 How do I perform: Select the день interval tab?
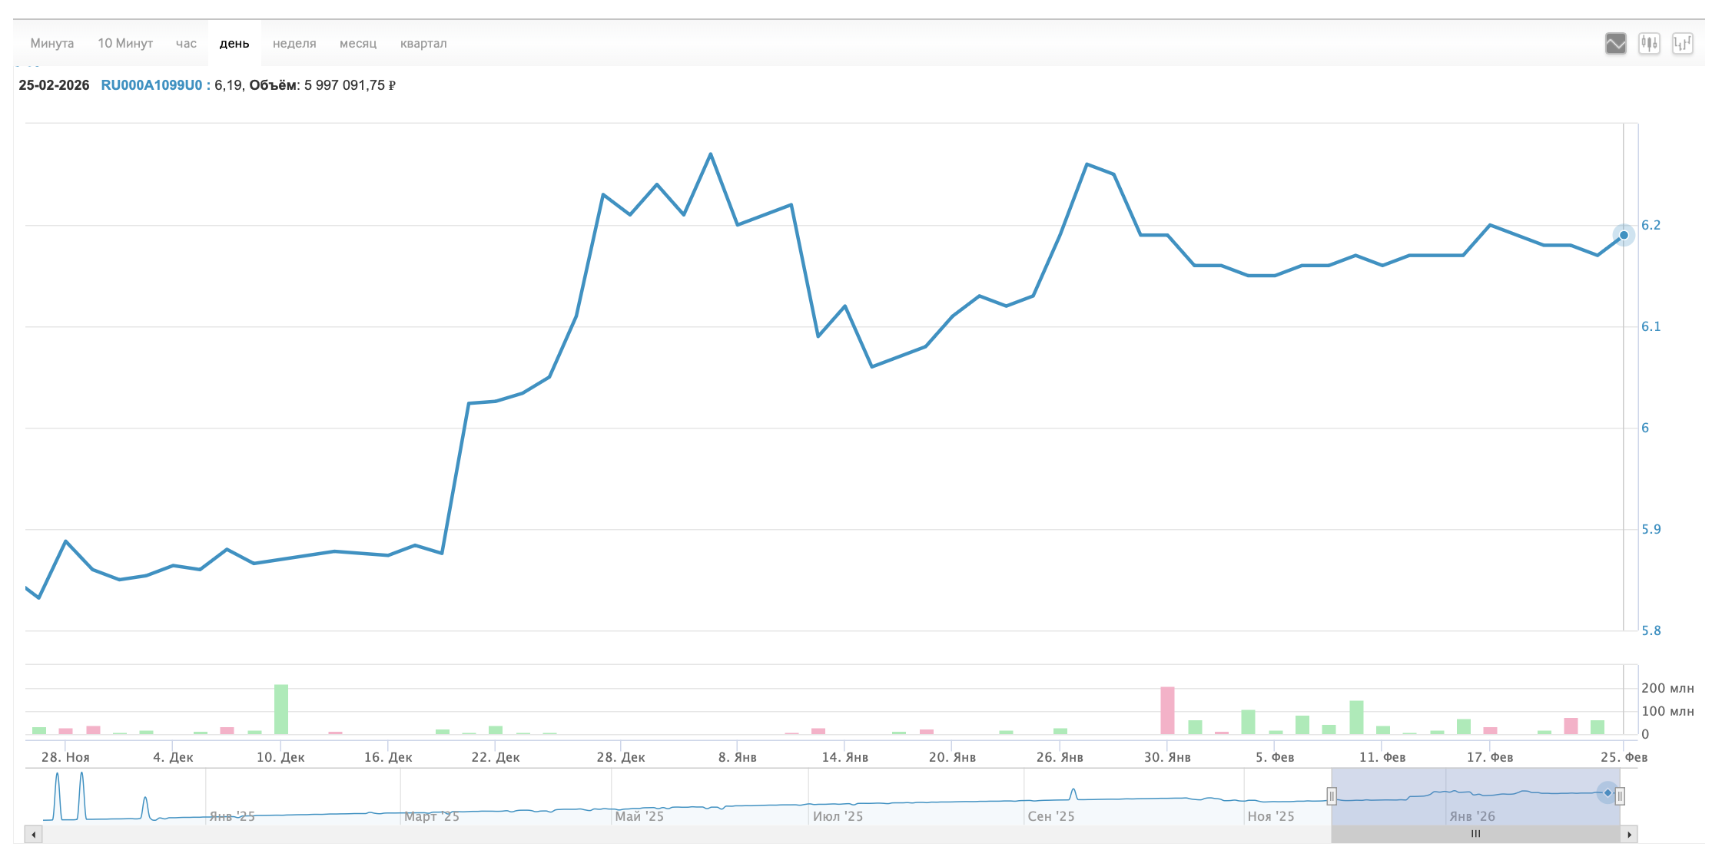[234, 44]
